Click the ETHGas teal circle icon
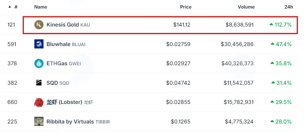This screenshot has height=132, width=305. (39, 63)
